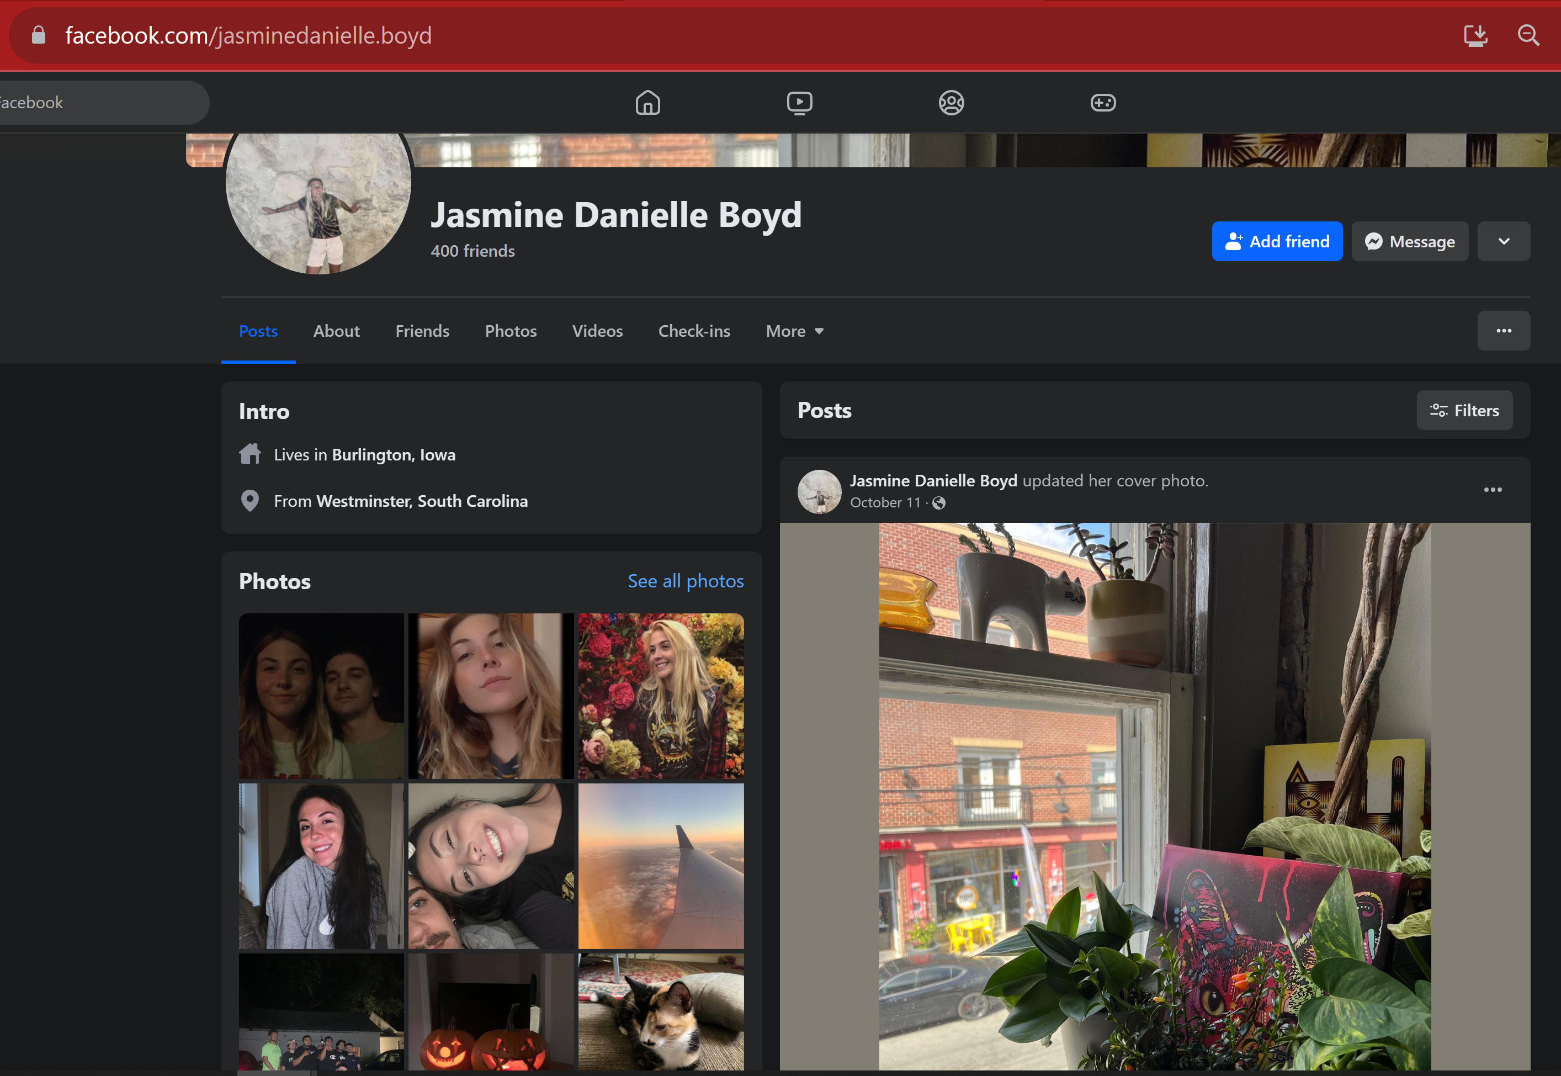Screen dimensions: 1561x1076
Task: Open the calico cat photo thumbnail
Action: pos(661,1011)
